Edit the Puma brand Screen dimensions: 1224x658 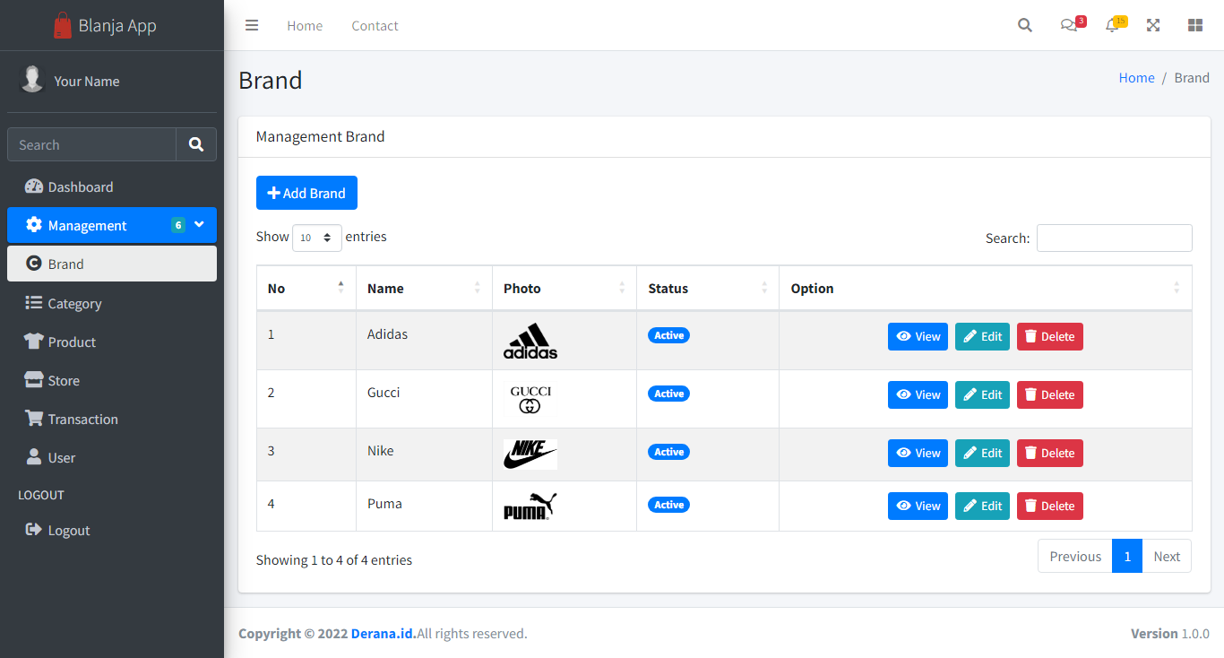[982, 506]
